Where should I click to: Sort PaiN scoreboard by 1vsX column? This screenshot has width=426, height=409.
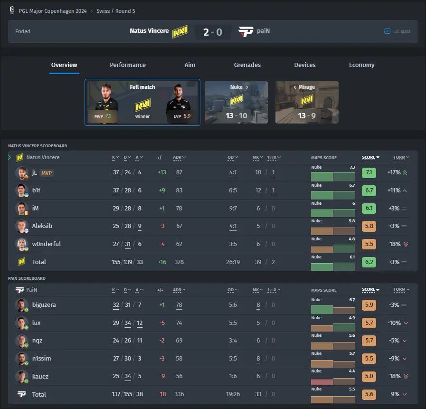pyautogui.click(x=274, y=290)
